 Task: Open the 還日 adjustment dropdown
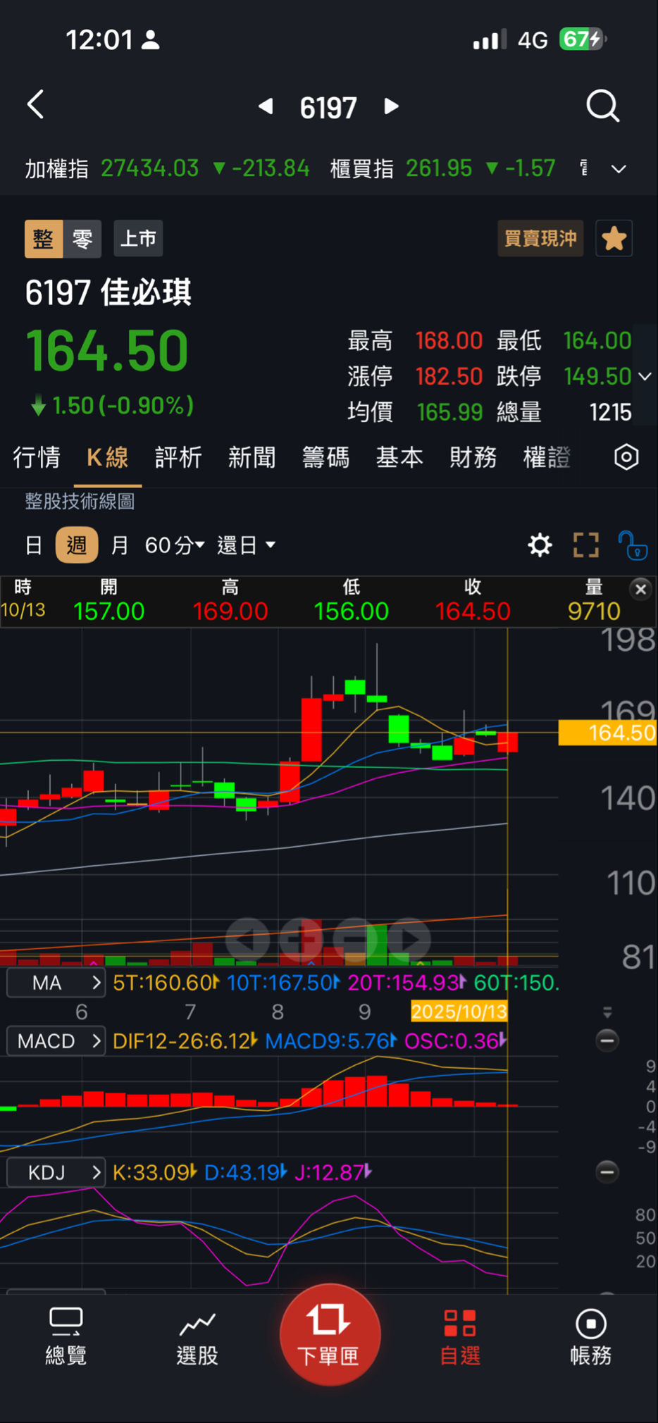click(x=246, y=545)
